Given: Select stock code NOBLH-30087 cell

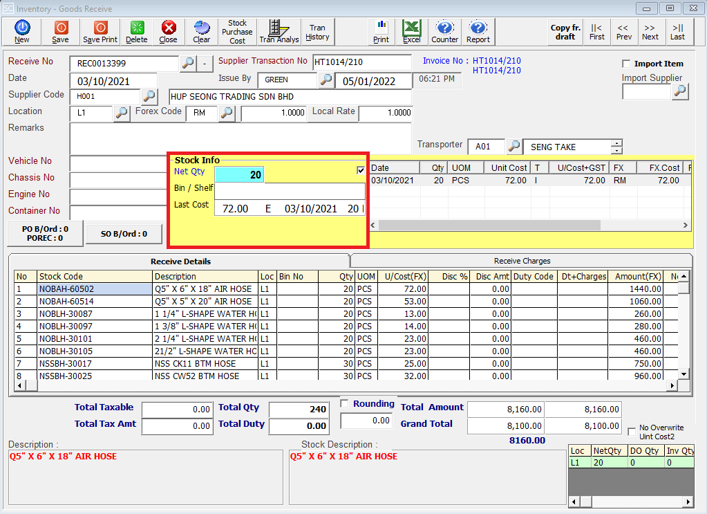Looking at the screenshot, I should coord(95,313).
